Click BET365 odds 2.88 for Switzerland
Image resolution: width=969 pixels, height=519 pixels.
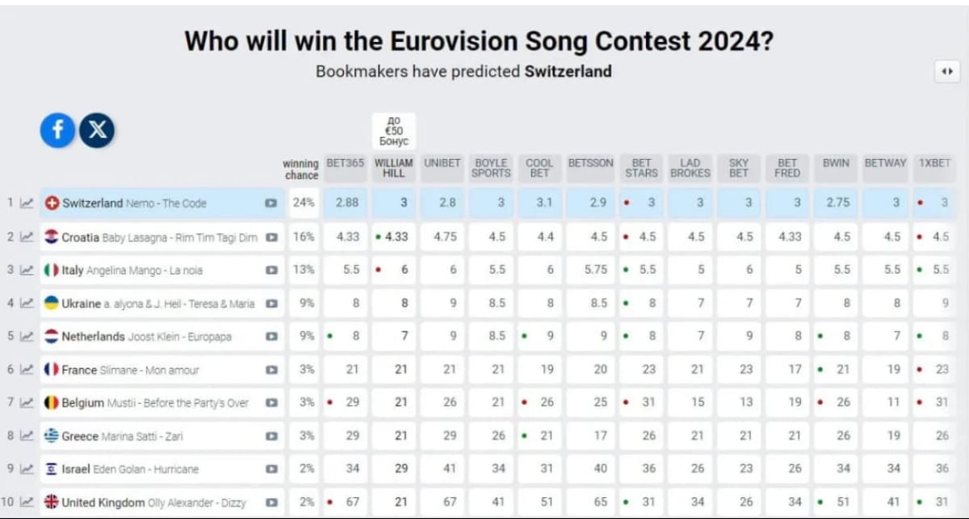346,203
